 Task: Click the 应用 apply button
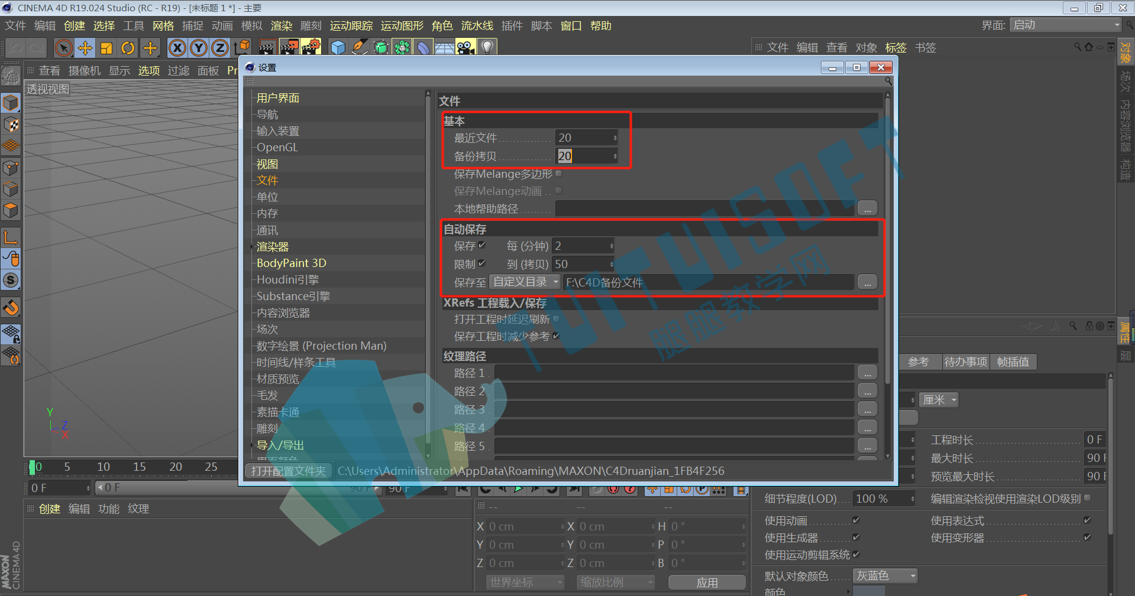pos(707,582)
